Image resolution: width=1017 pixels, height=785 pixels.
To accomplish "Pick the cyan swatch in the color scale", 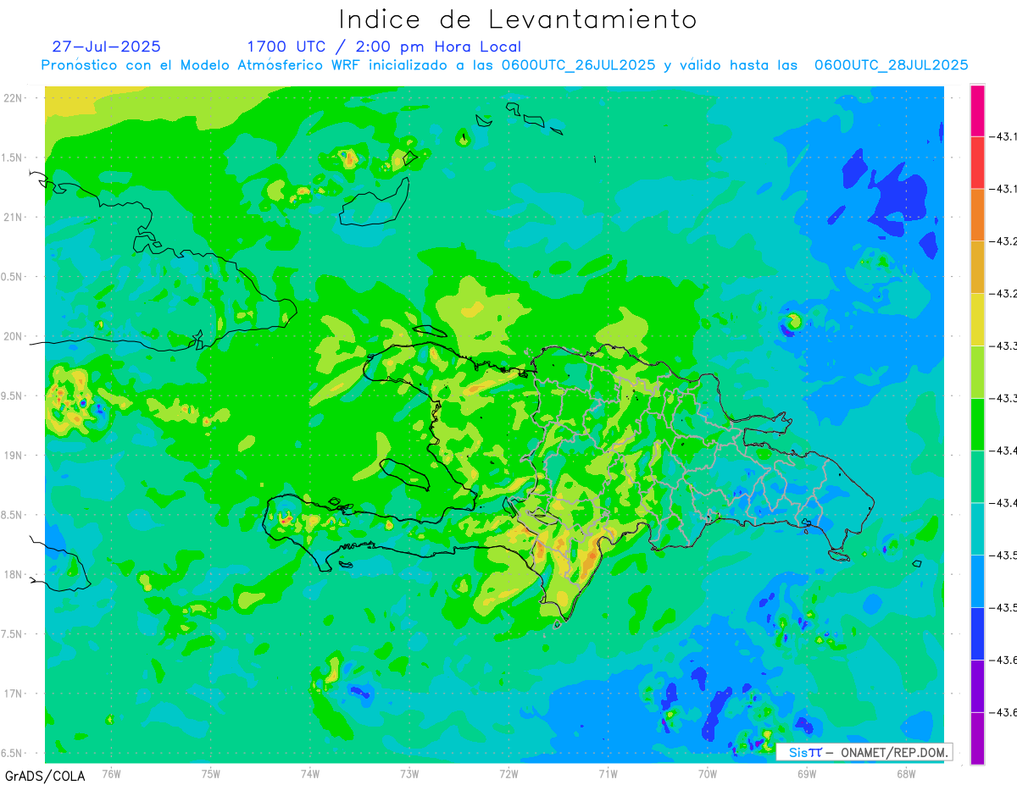I will [977, 528].
